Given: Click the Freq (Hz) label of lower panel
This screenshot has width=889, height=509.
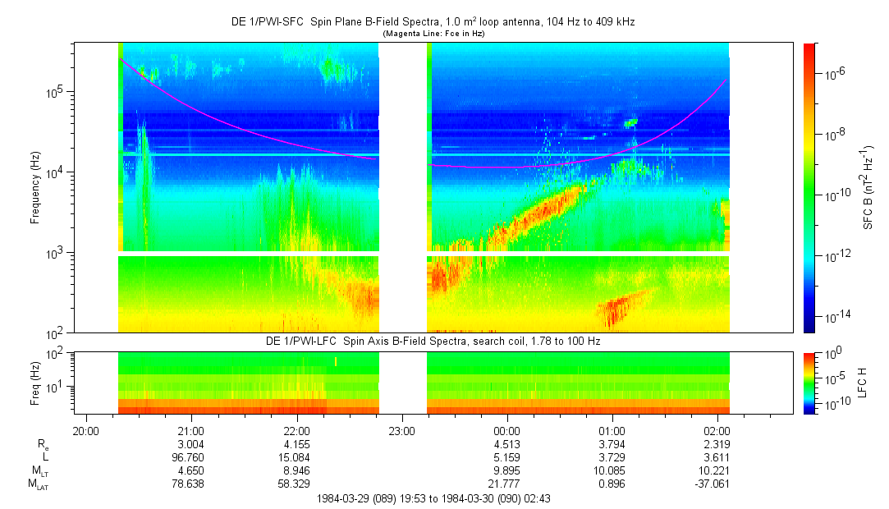Looking at the screenshot, I should pyautogui.click(x=35, y=382).
